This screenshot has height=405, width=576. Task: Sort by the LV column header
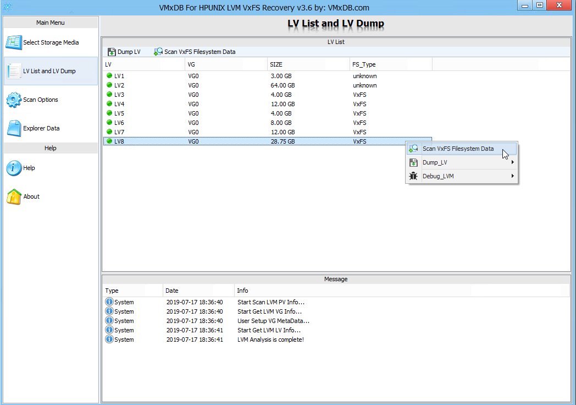pyautogui.click(x=143, y=64)
